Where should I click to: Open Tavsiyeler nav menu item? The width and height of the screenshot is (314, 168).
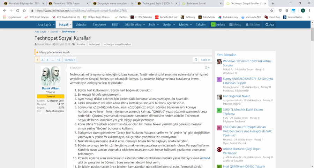pyautogui.click(x=99, y=25)
